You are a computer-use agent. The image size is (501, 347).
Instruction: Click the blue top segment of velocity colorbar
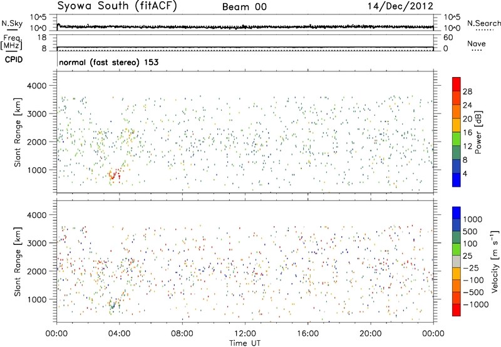point(457,213)
